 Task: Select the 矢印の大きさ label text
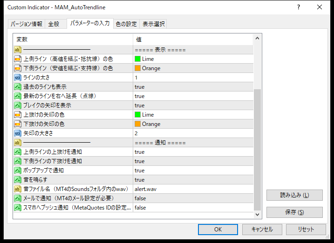[x=38, y=133]
